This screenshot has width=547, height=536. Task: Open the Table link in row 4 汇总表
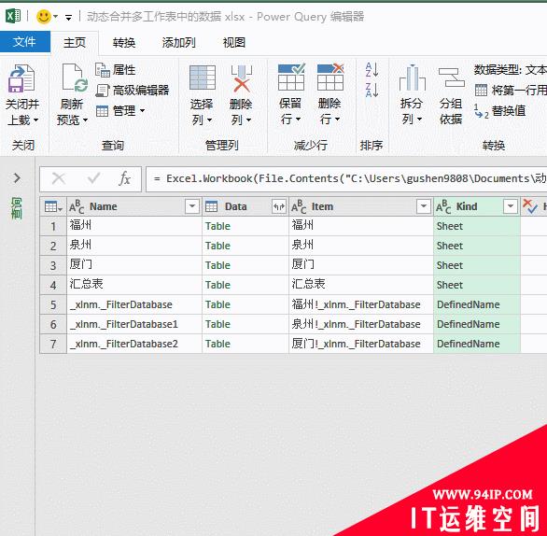click(x=217, y=285)
